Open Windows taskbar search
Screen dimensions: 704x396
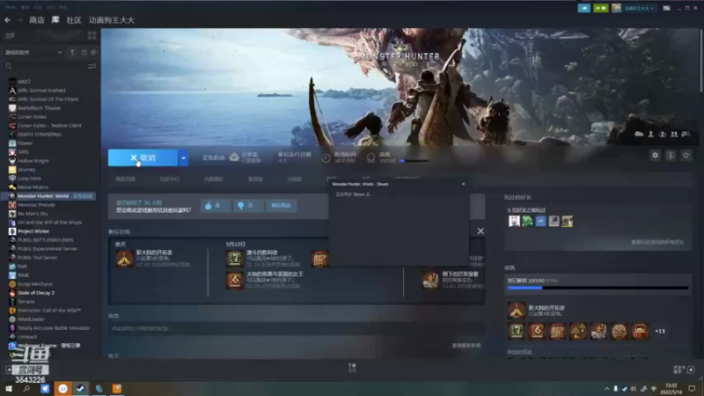(x=26, y=389)
